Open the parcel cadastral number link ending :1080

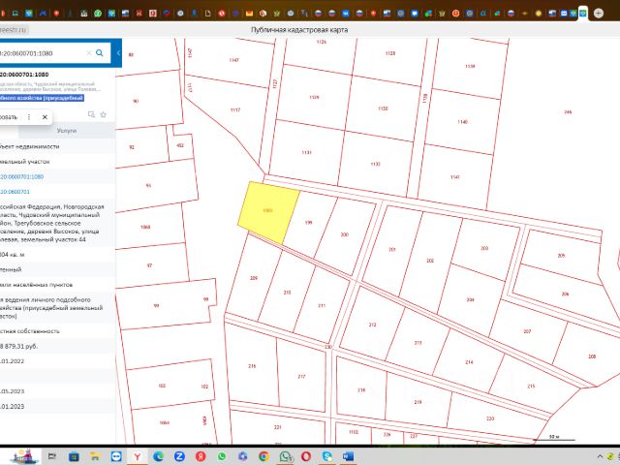(21, 176)
